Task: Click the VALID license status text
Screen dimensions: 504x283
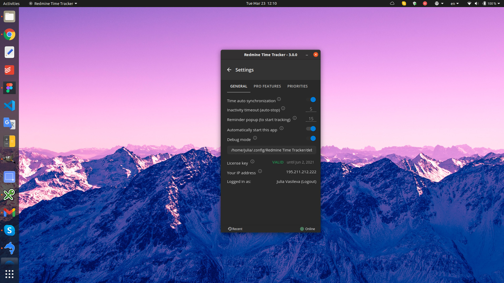Action: tap(278, 162)
